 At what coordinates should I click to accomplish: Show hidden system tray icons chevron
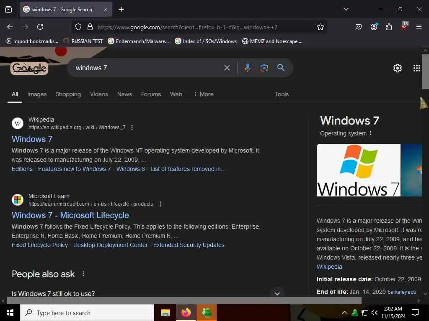345,313
